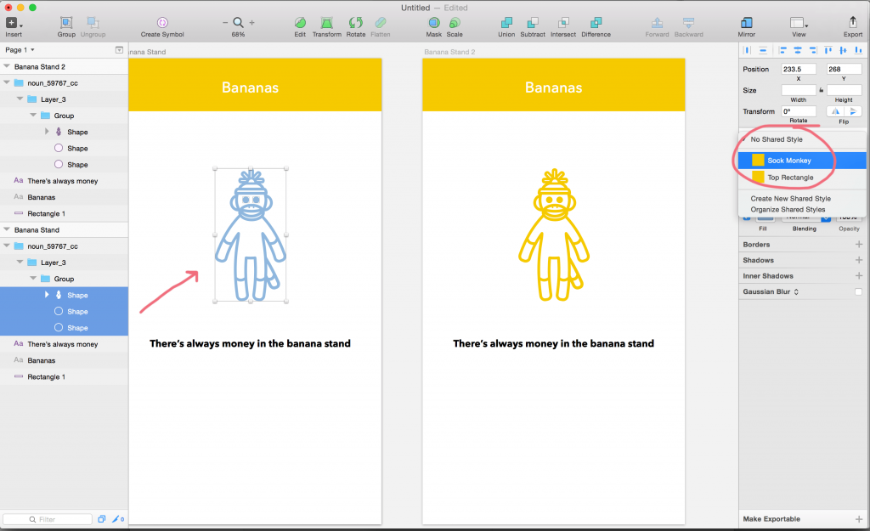Image resolution: width=870 pixels, height=531 pixels.
Task: Add a new border with plus button
Action: (x=858, y=245)
